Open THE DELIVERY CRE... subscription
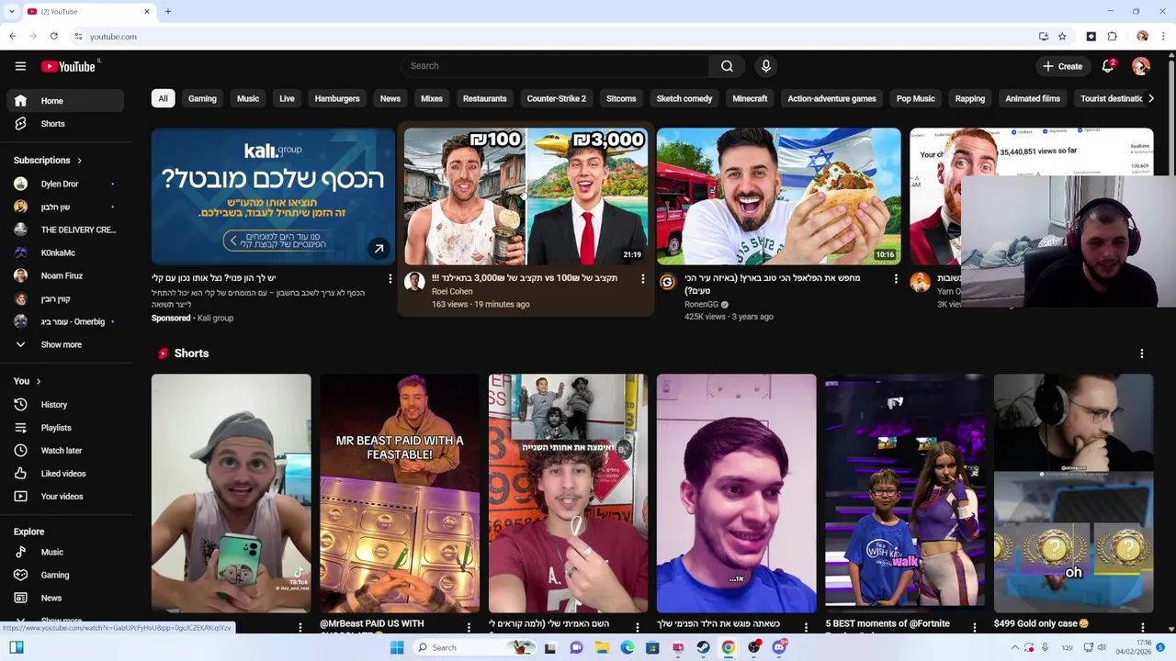Screen dimensions: 1176x661 coord(64,230)
